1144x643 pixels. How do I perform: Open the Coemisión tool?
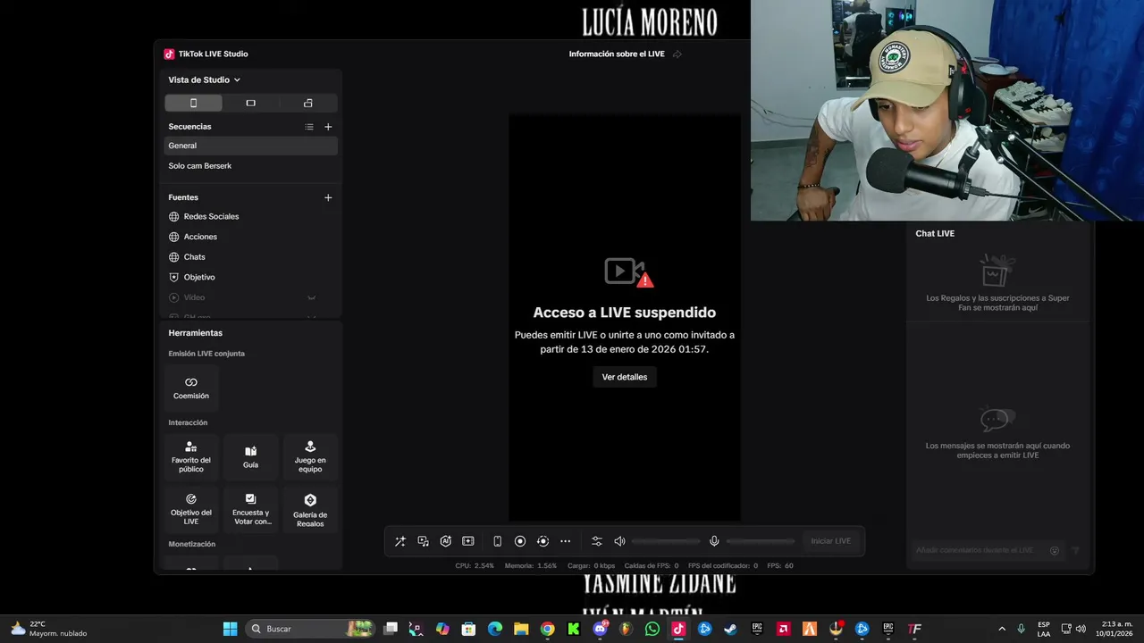coord(191,388)
